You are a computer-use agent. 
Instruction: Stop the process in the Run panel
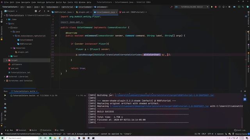5,104
